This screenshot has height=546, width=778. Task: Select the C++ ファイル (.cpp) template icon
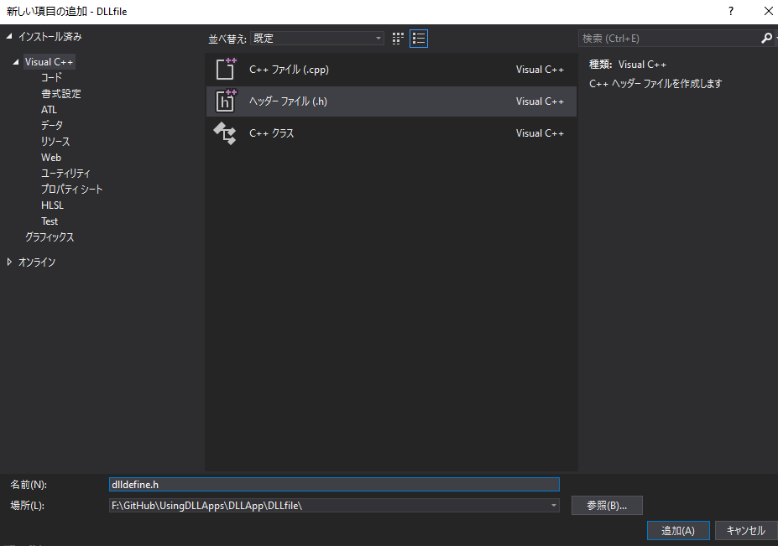(226, 69)
